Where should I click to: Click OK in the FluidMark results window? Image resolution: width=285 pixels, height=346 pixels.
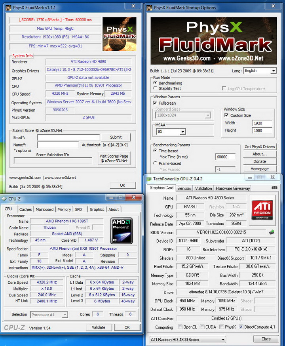[123, 185]
